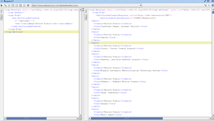214x121 pixels.
Task: Switch response editor to Raw tab
Action: pos(86,17)
